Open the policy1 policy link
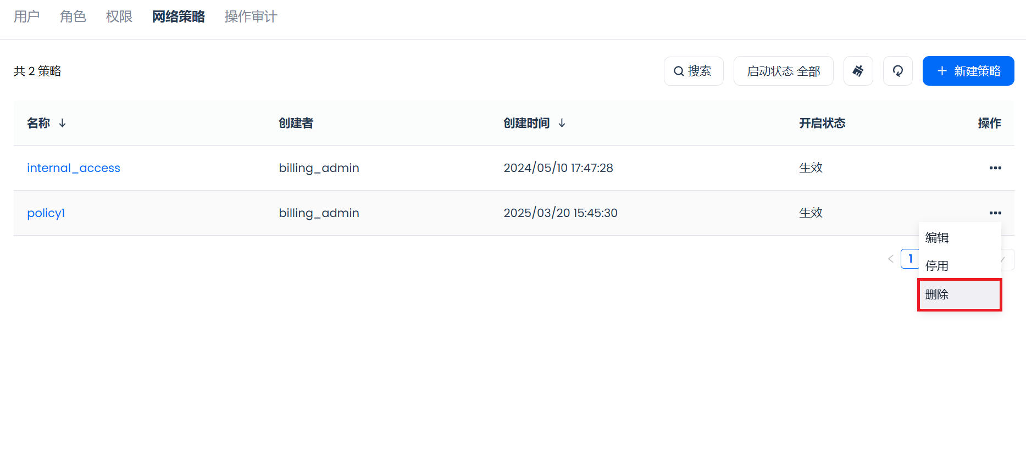 pos(46,213)
